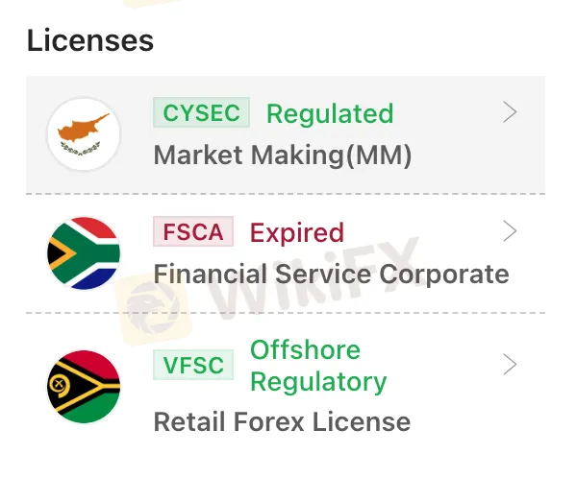Click the VFSC regulator badge
The width and height of the screenshot is (577, 478).
pos(193,365)
